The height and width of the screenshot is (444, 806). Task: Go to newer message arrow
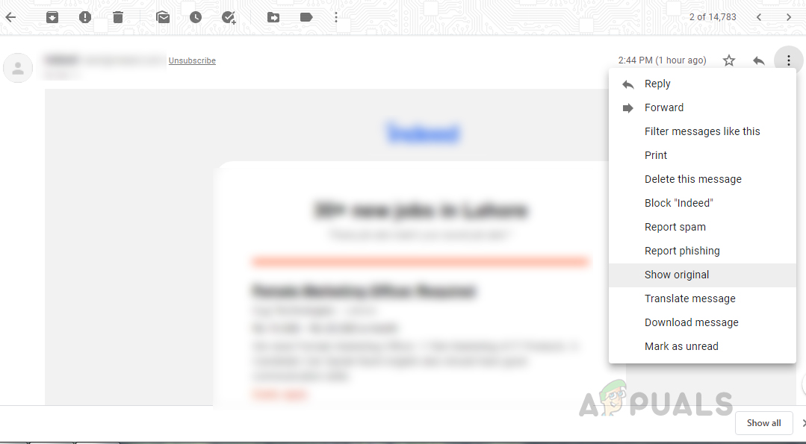[x=759, y=17]
